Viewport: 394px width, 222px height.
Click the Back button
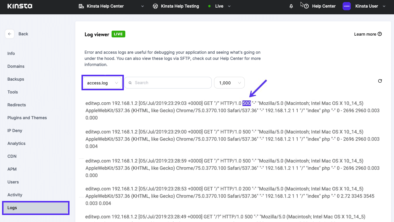[23, 34]
